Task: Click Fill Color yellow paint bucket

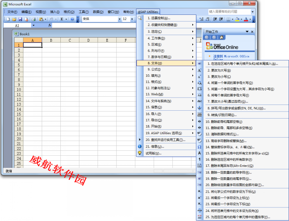Action: point(237,19)
